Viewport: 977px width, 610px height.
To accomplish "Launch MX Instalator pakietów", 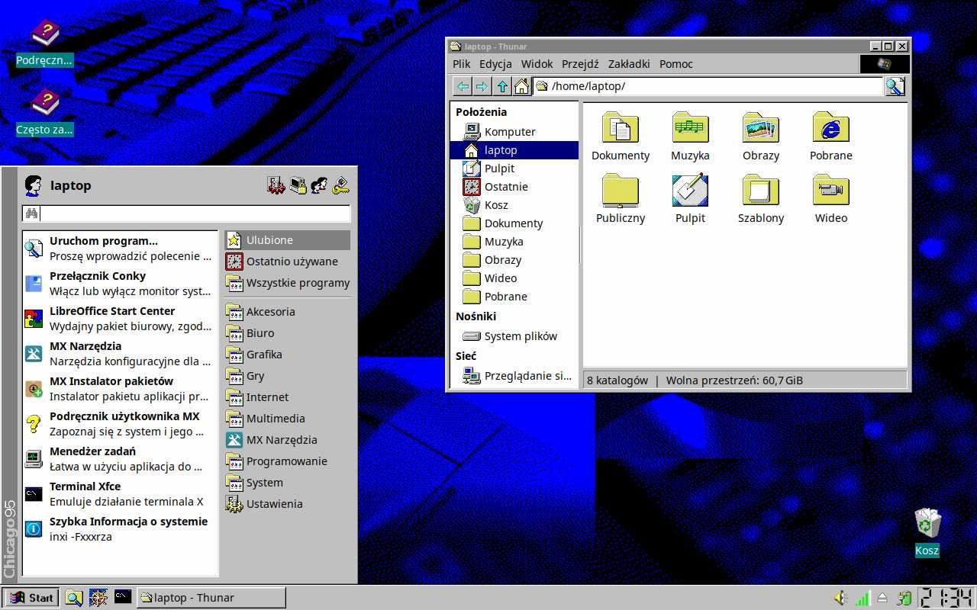I will click(x=120, y=389).
